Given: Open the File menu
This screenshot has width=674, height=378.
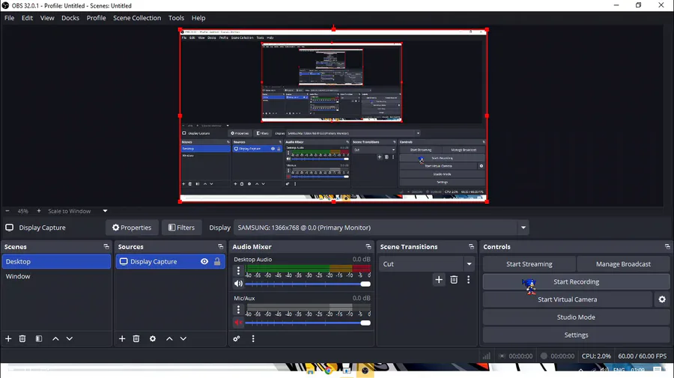Looking at the screenshot, I should [10, 18].
